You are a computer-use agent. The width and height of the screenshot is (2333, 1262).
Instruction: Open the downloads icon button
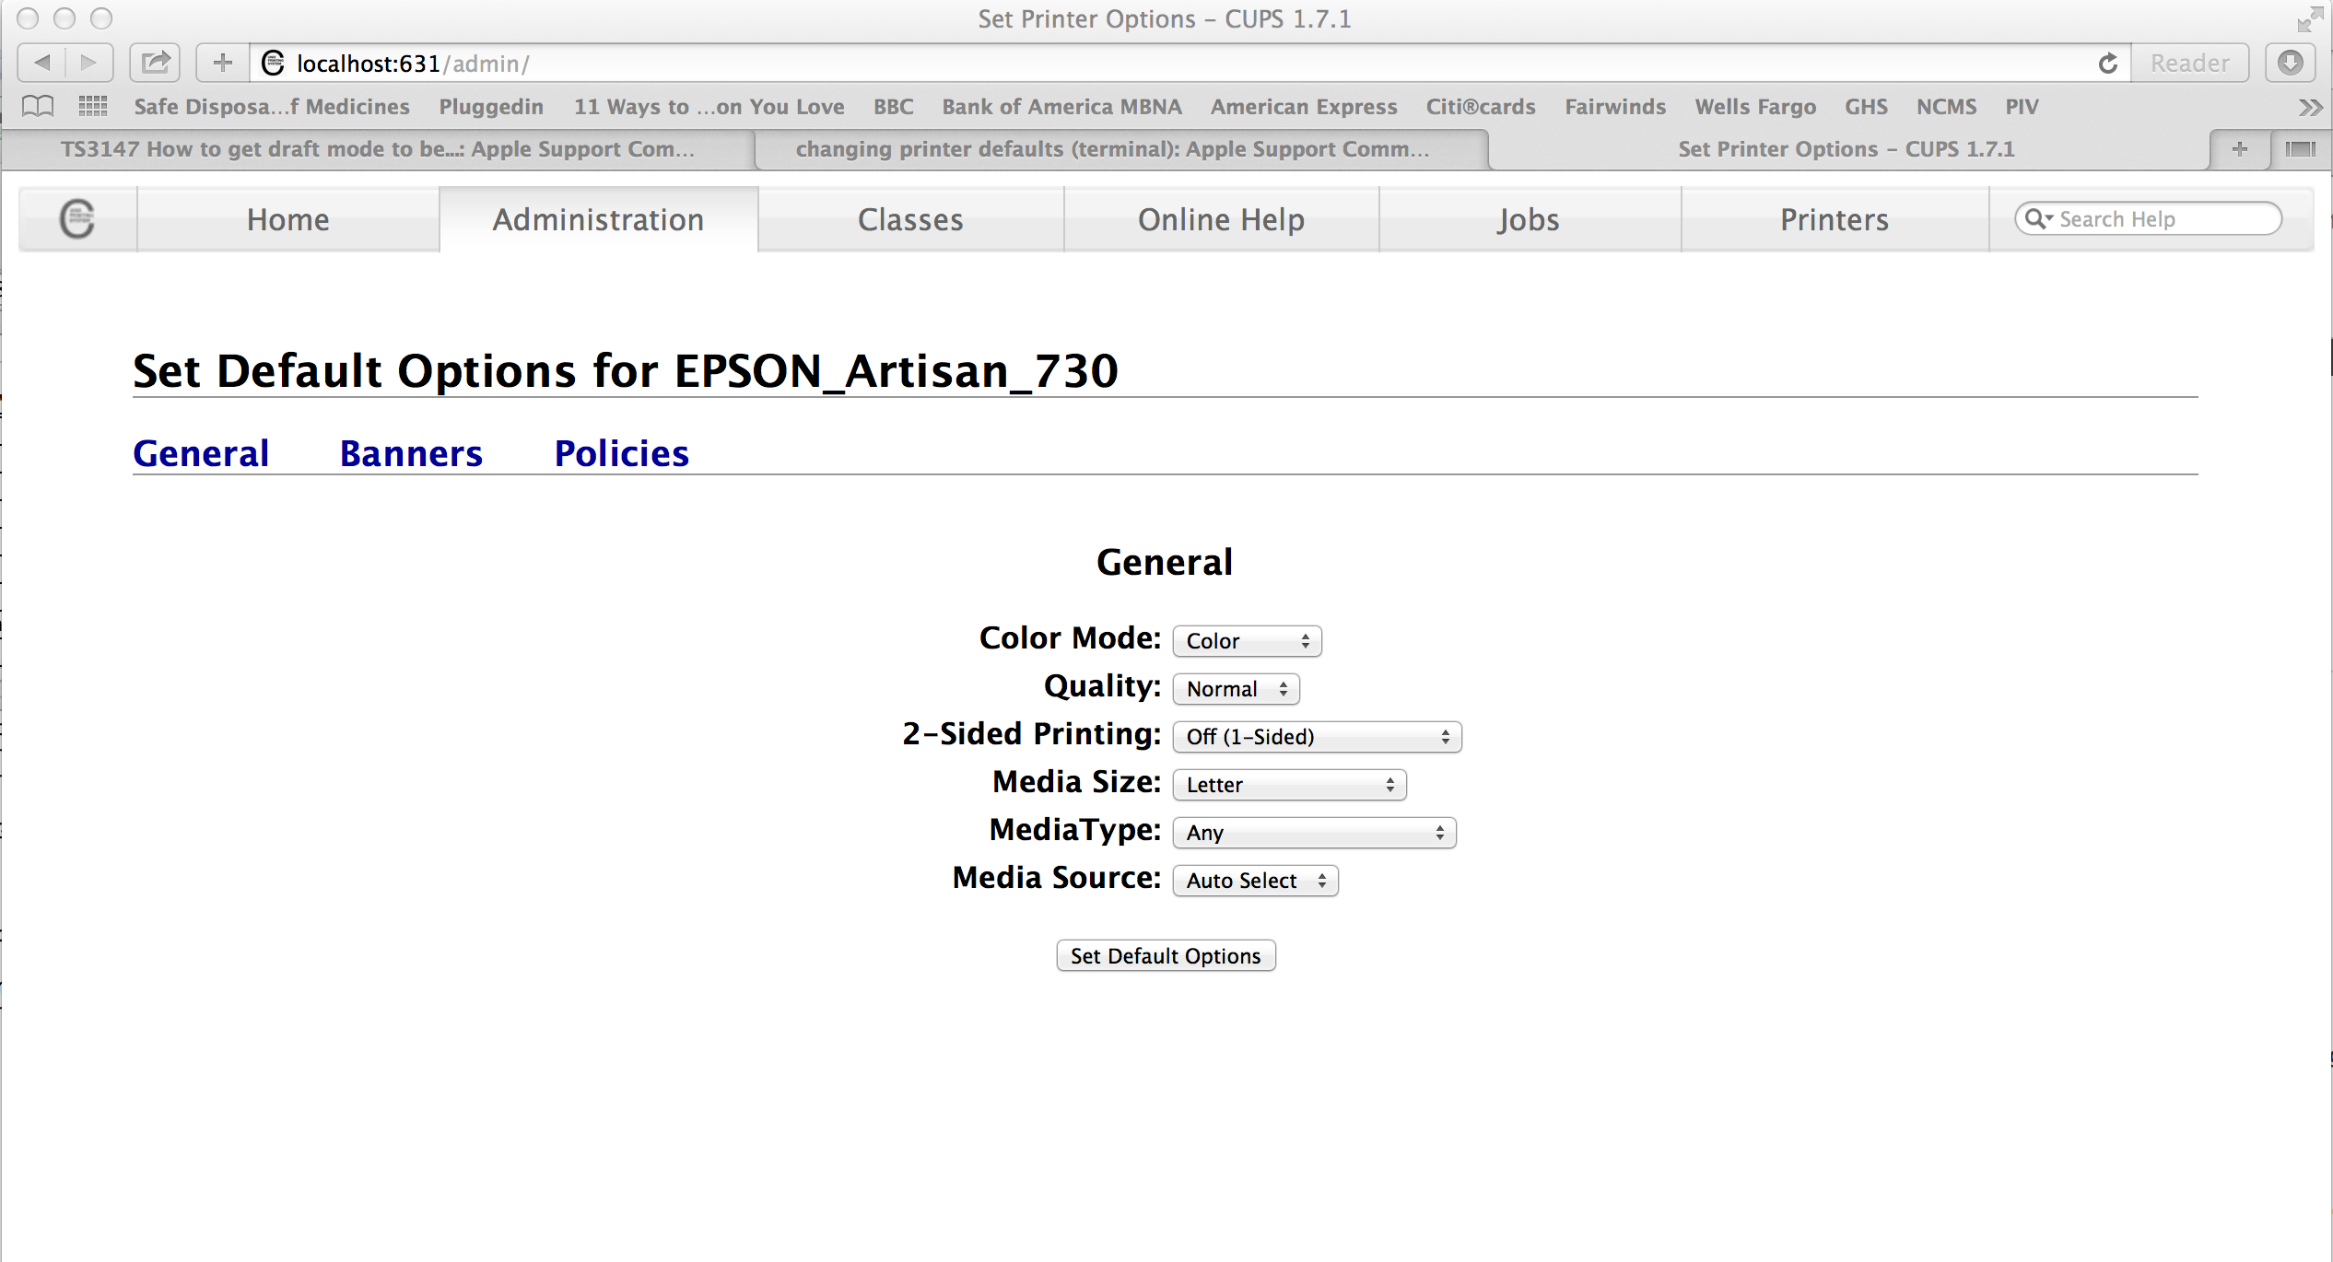click(x=2290, y=63)
